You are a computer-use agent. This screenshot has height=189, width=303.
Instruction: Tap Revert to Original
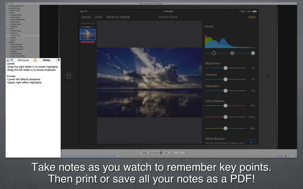118,17
